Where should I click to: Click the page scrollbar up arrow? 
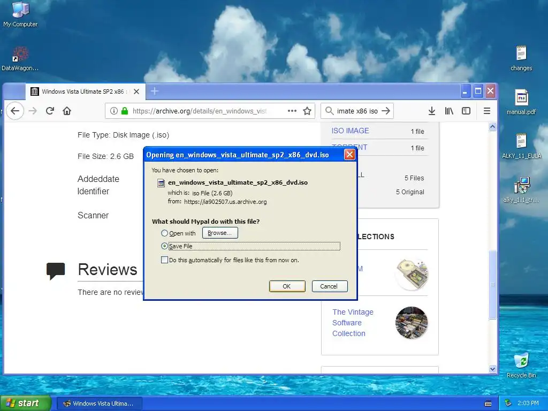(x=492, y=126)
